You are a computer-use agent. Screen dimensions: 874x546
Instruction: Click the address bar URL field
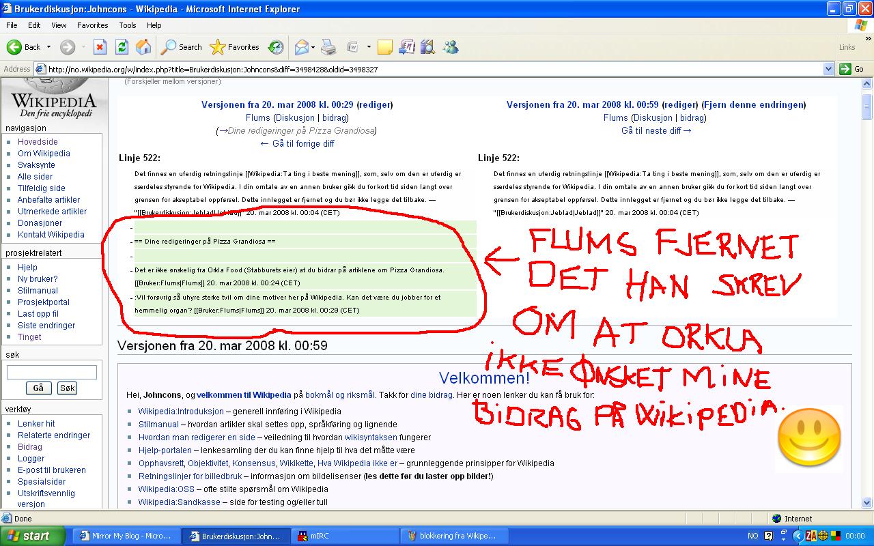tap(434, 69)
